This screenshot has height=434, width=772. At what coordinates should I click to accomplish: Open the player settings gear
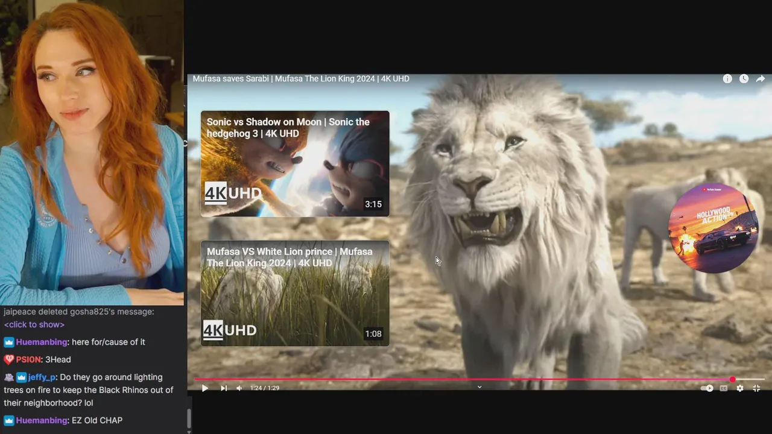point(740,388)
